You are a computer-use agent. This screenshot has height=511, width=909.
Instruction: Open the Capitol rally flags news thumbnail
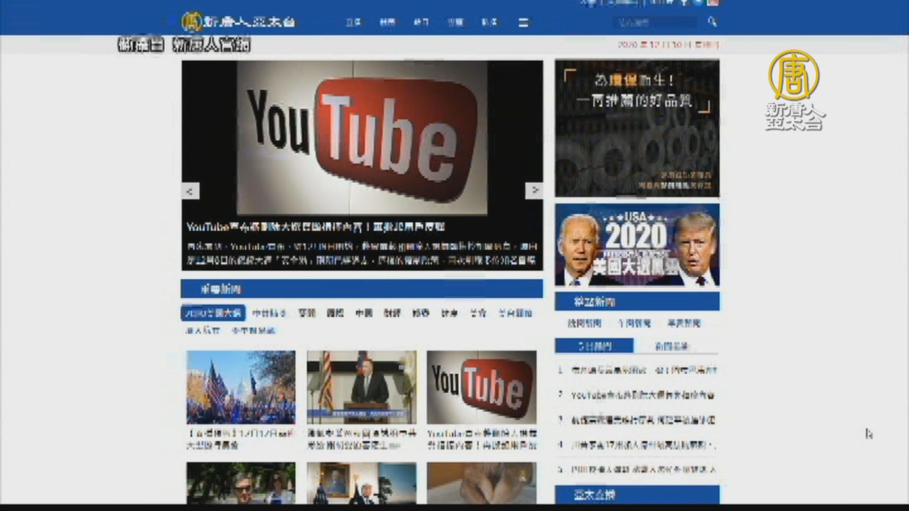pyautogui.click(x=241, y=387)
